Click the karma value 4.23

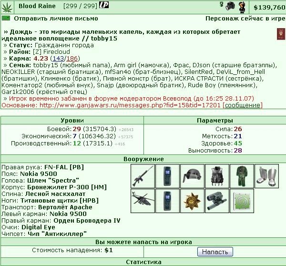41,58
